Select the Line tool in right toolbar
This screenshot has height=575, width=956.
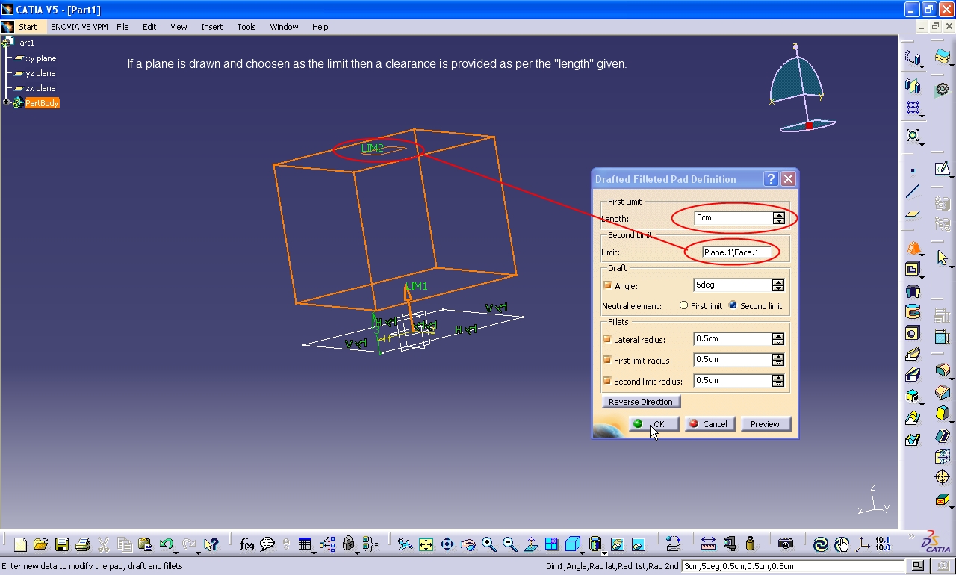pos(913,192)
